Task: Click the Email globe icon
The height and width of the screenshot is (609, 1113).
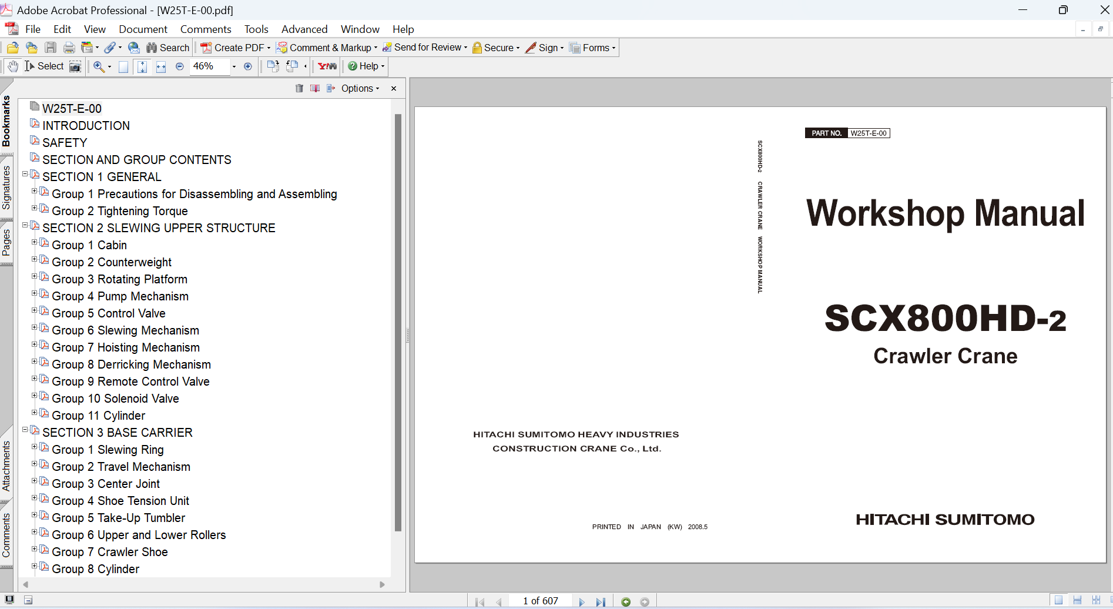Action: point(134,48)
